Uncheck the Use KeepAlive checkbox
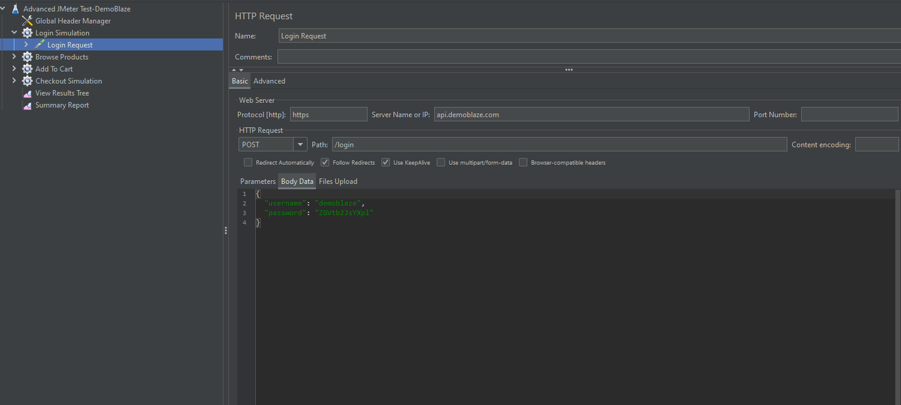The width and height of the screenshot is (901, 405). tap(385, 163)
